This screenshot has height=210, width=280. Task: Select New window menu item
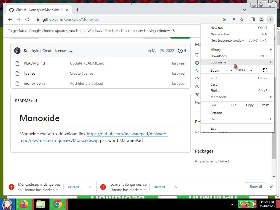237,34
